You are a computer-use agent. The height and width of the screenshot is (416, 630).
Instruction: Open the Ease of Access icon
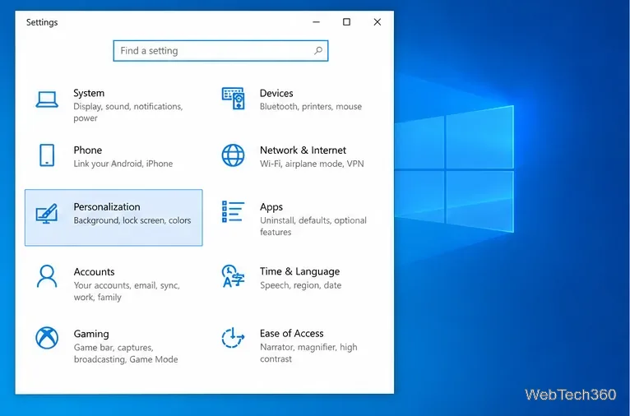[x=233, y=338]
